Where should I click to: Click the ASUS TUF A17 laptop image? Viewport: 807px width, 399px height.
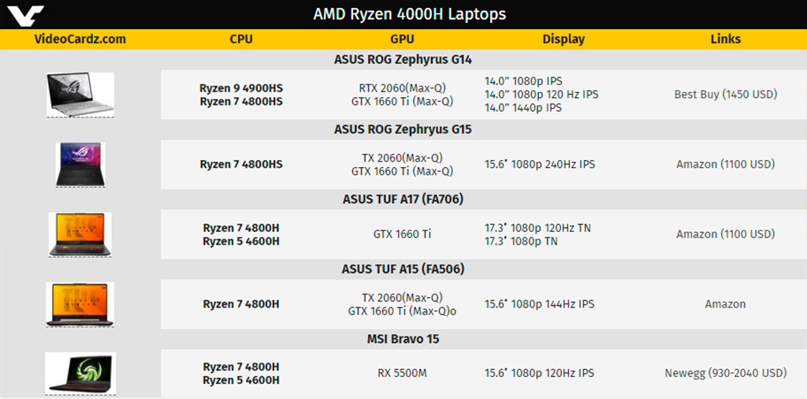pos(80,234)
